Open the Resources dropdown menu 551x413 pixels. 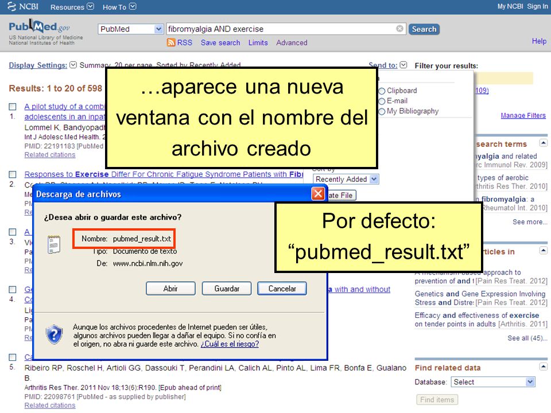(x=72, y=7)
